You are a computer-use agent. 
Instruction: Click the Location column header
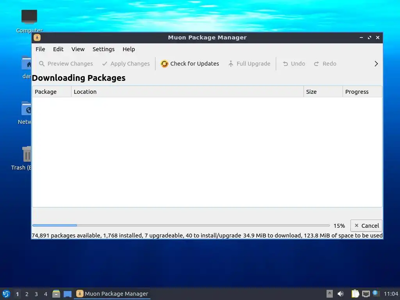click(187, 92)
